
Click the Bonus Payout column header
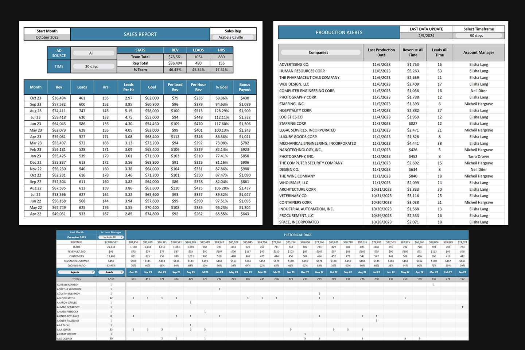(x=245, y=87)
